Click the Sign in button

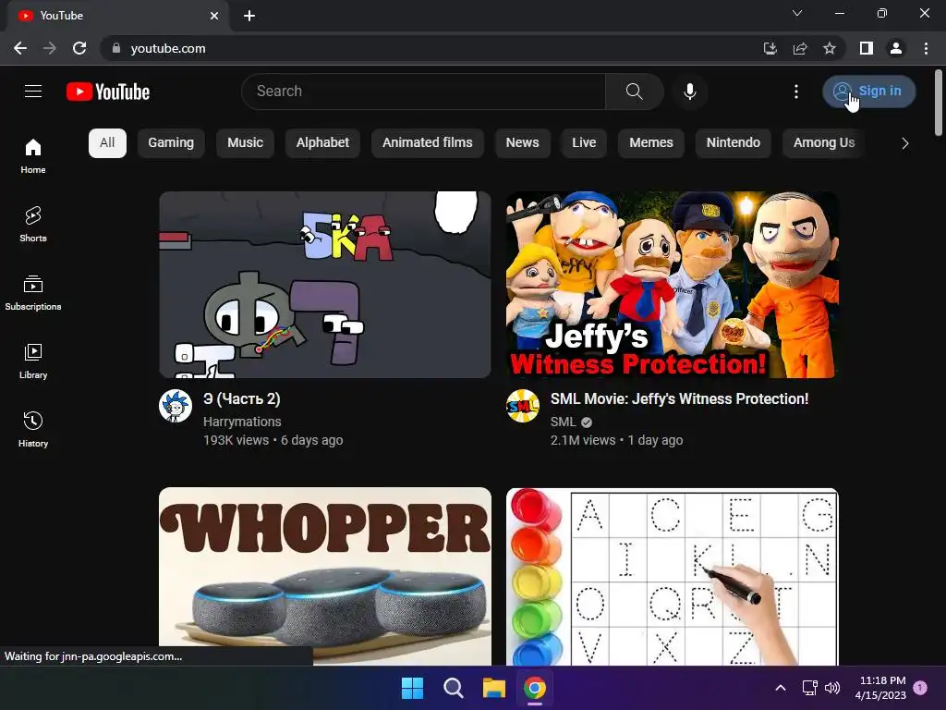coord(868,92)
